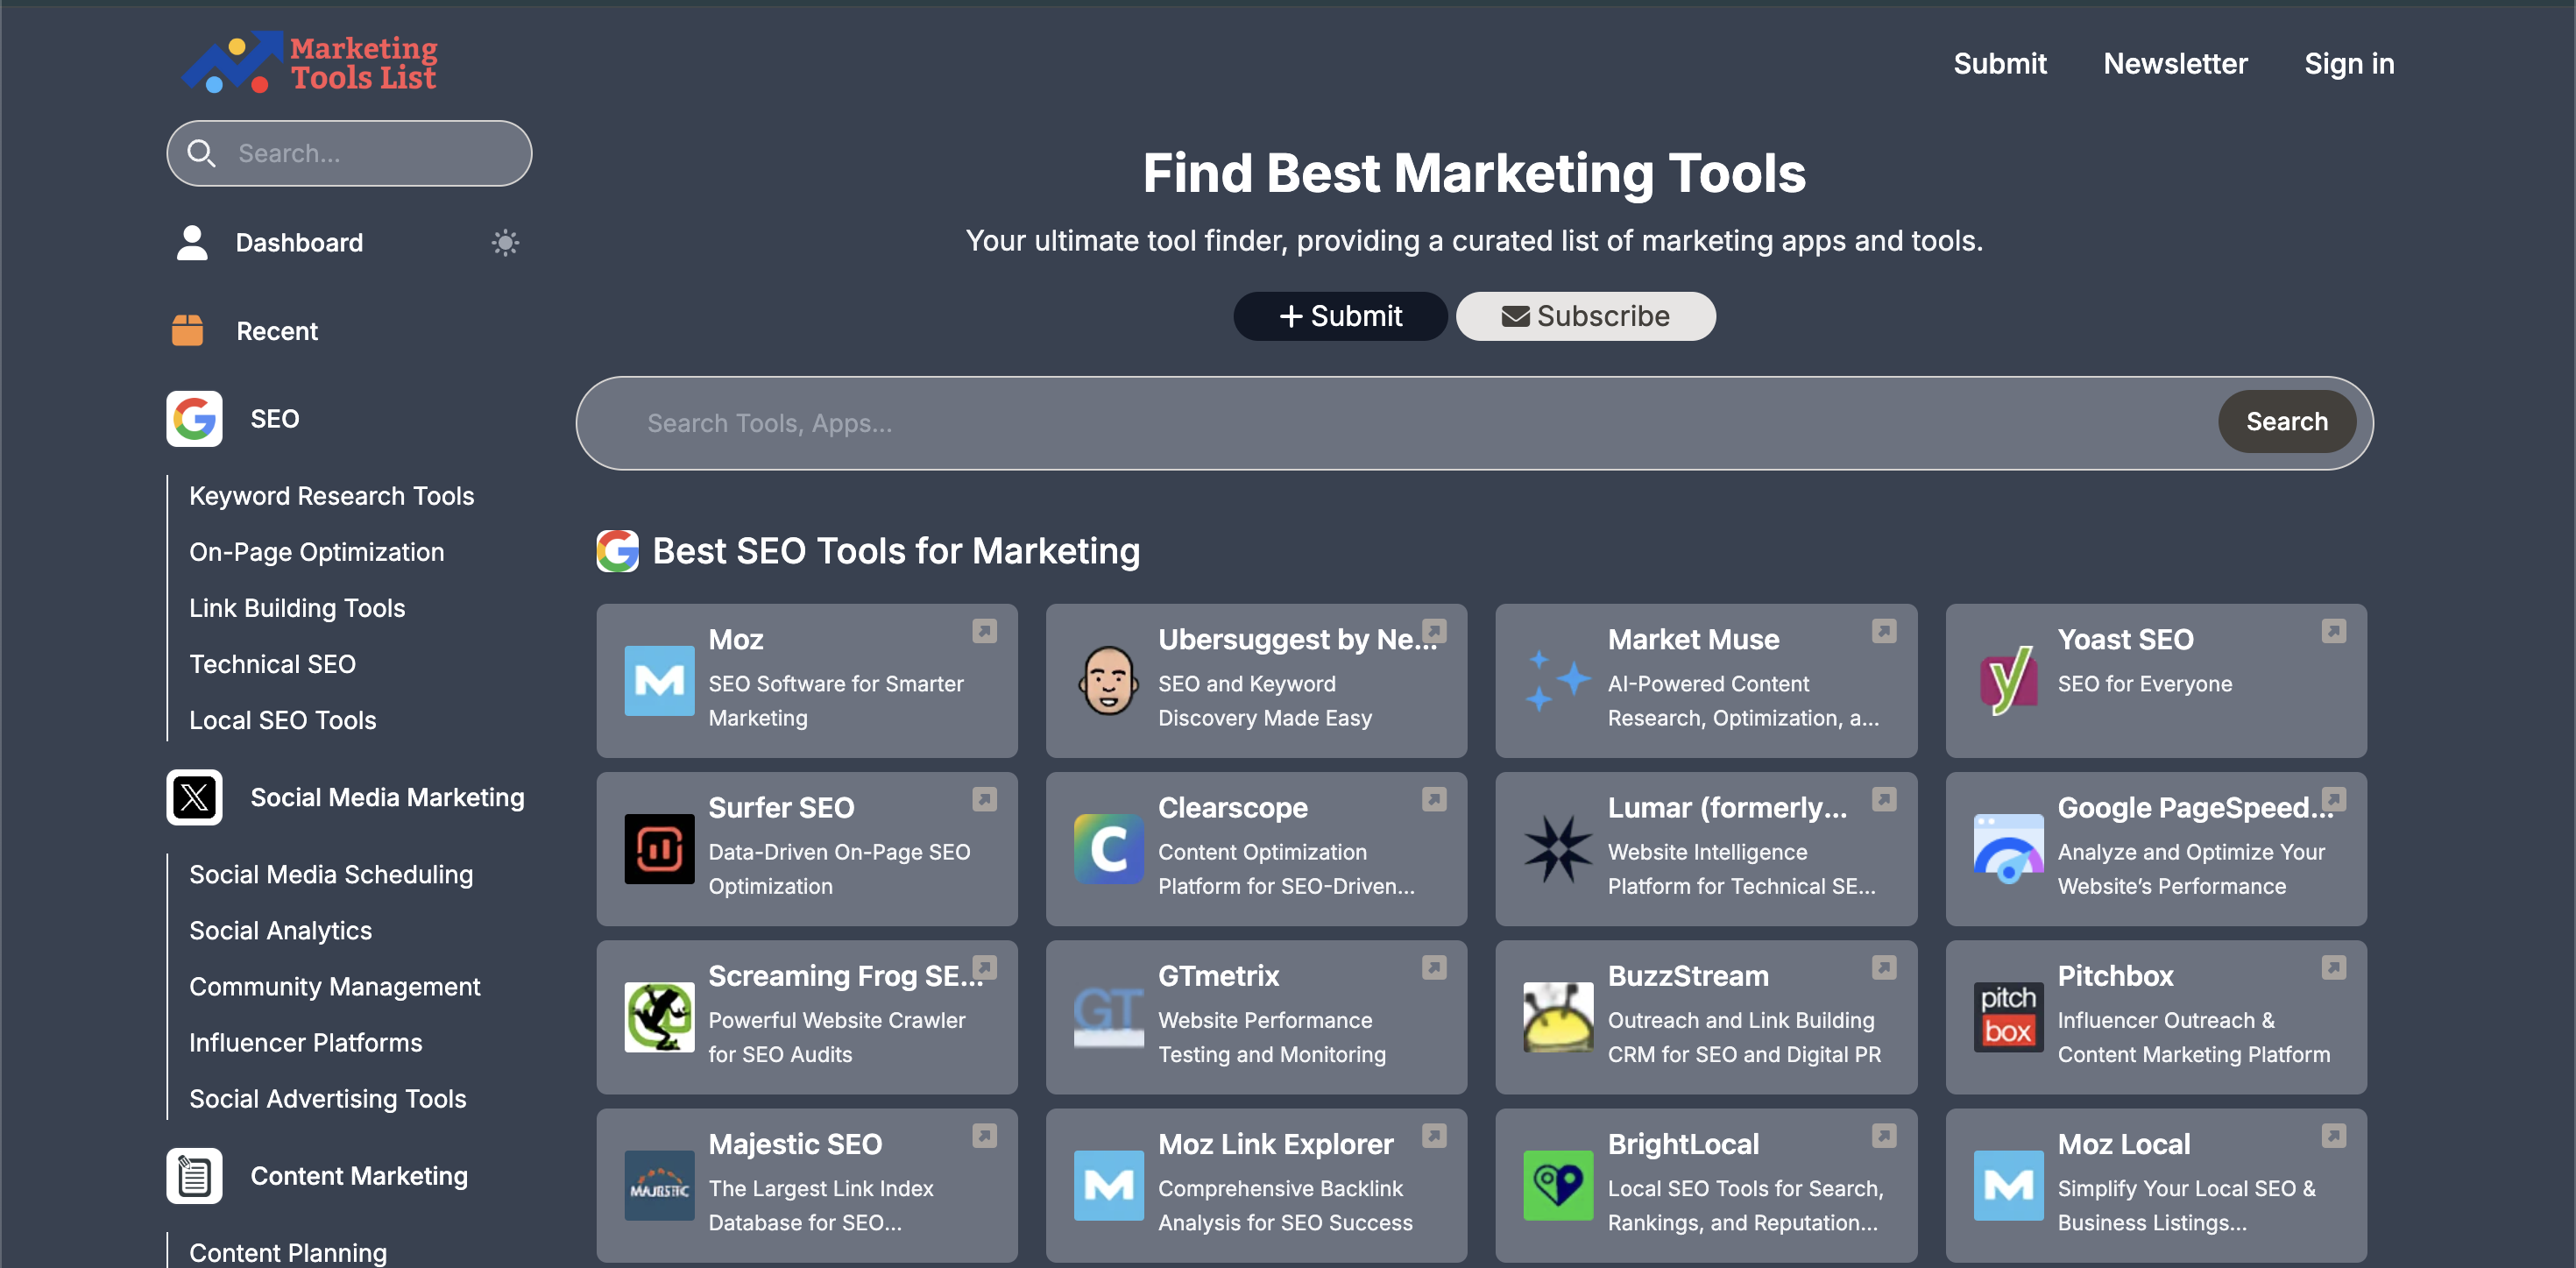Toggle the light/dark theme sun icon

[x=505, y=243]
